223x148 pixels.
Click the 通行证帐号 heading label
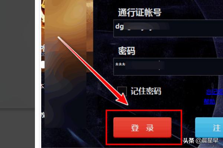point(140,12)
